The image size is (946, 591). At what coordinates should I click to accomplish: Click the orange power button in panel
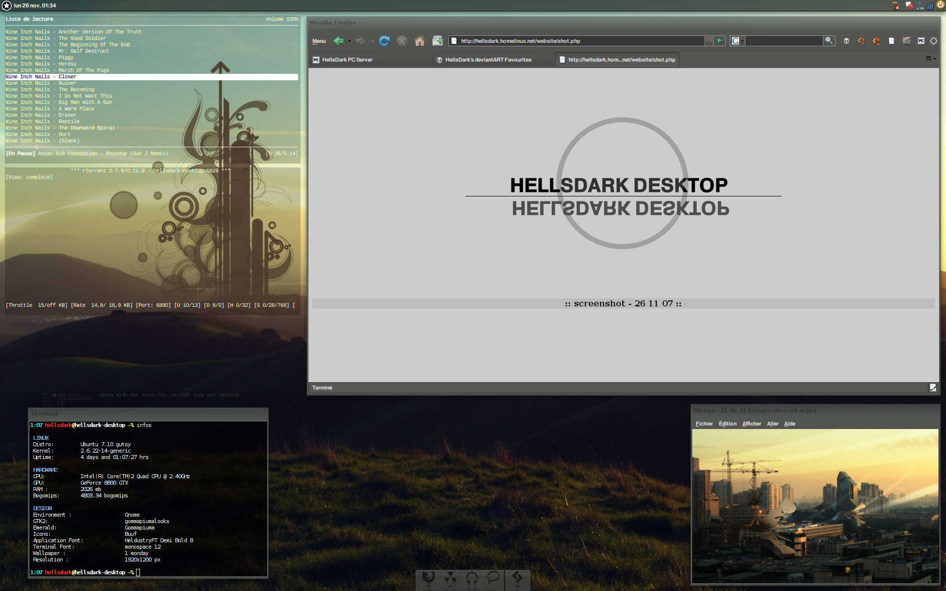941,5
